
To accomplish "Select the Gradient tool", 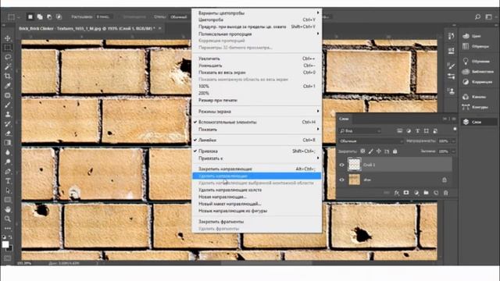I will (8, 143).
